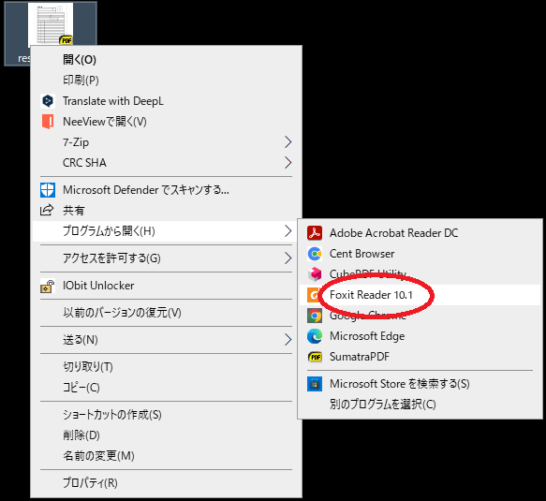Click the Microsoft Edge icon
This screenshot has width=546, height=501.
coord(315,336)
